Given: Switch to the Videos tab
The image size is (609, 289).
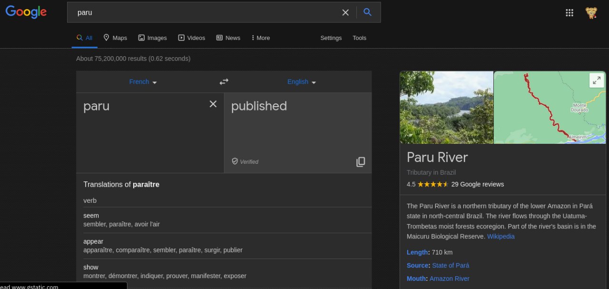Looking at the screenshot, I should point(191,38).
